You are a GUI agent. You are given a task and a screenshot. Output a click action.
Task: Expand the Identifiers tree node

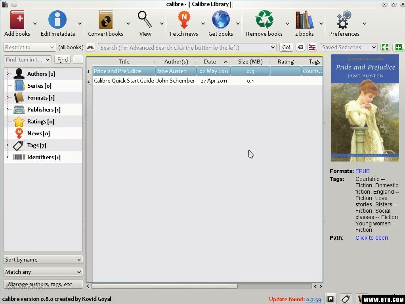point(8,157)
